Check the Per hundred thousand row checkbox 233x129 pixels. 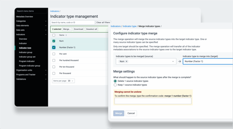coord(54,60)
